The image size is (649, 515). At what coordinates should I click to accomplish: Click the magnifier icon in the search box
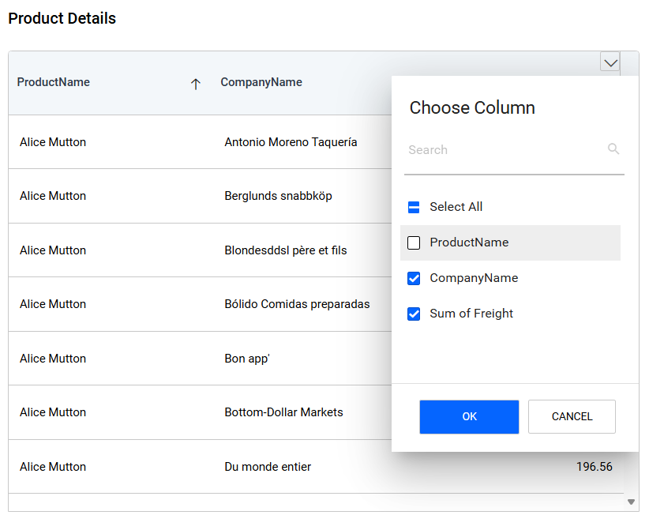click(x=613, y=149)
